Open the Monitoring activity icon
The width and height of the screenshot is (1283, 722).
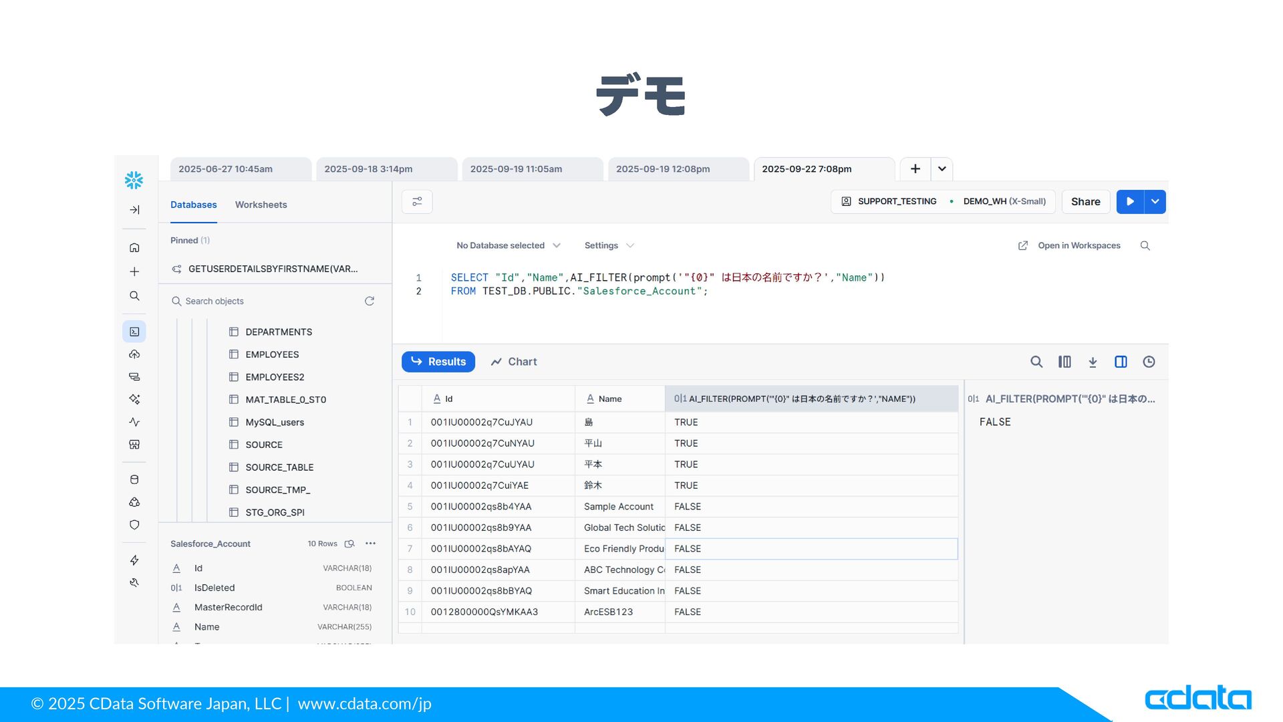point(134,422)
